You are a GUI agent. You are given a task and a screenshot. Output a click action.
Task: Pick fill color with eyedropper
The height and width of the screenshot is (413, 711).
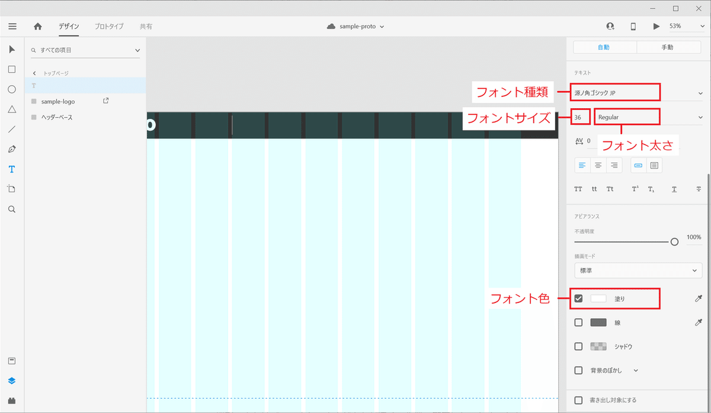tap(699, 299)
